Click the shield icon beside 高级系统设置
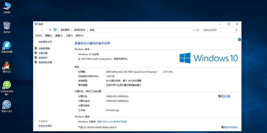 [x=36, y=62]
